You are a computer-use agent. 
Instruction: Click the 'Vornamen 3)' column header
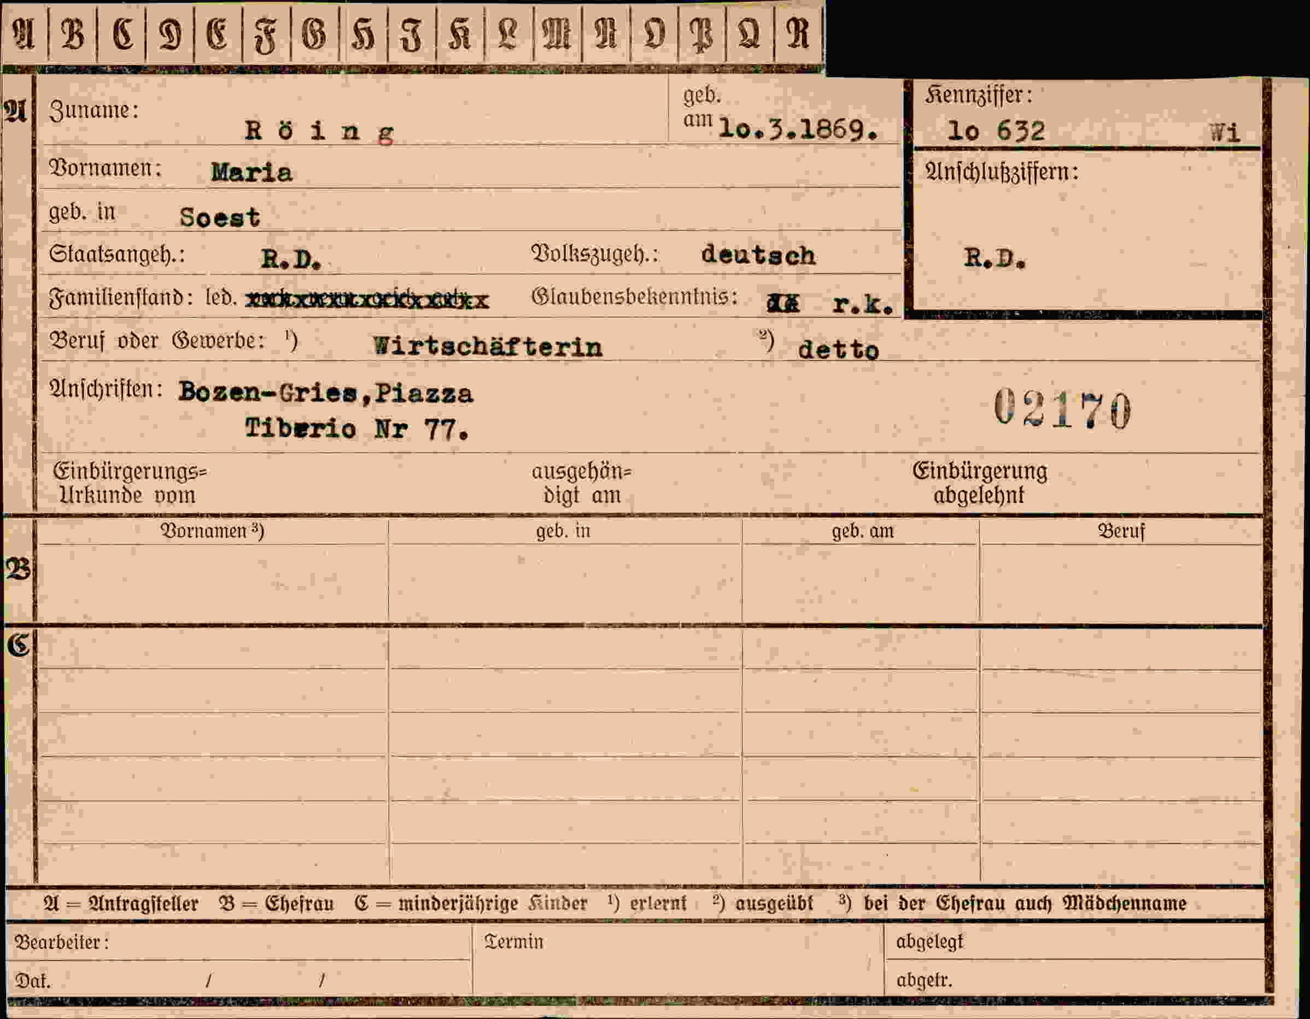pyautogui.click(x=212, y=531)
